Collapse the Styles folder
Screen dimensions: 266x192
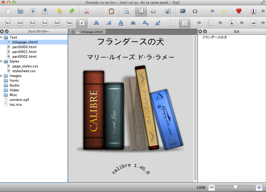click(x=1, y=62)
